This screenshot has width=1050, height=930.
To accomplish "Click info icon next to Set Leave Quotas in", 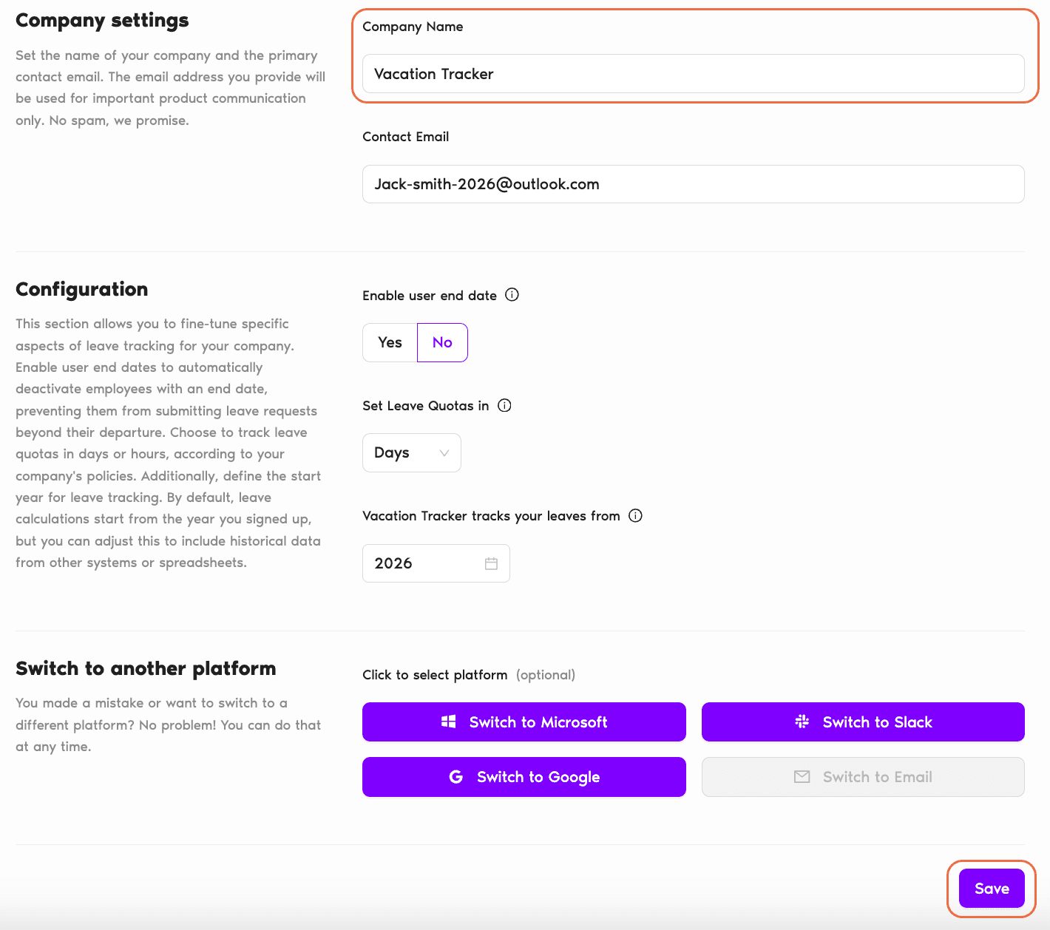I will point(504,405).
